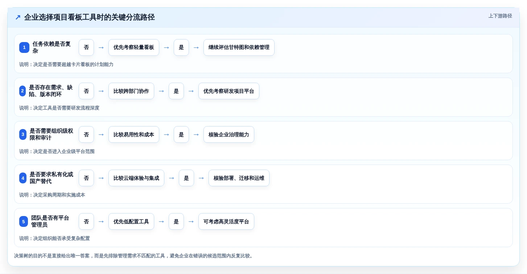
Task: Click the question 任务依赖是否复杂
Action: [52, 47]
